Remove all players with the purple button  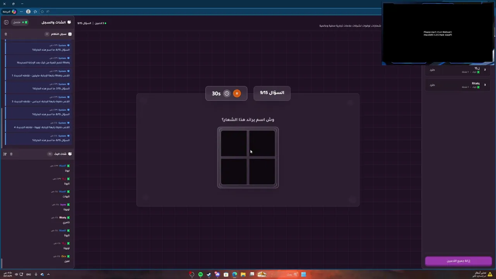click(x=458, y=261)
